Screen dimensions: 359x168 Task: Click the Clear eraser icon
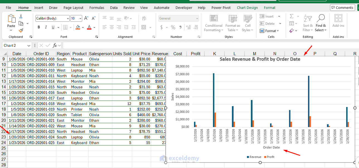(x=292, y=30)
